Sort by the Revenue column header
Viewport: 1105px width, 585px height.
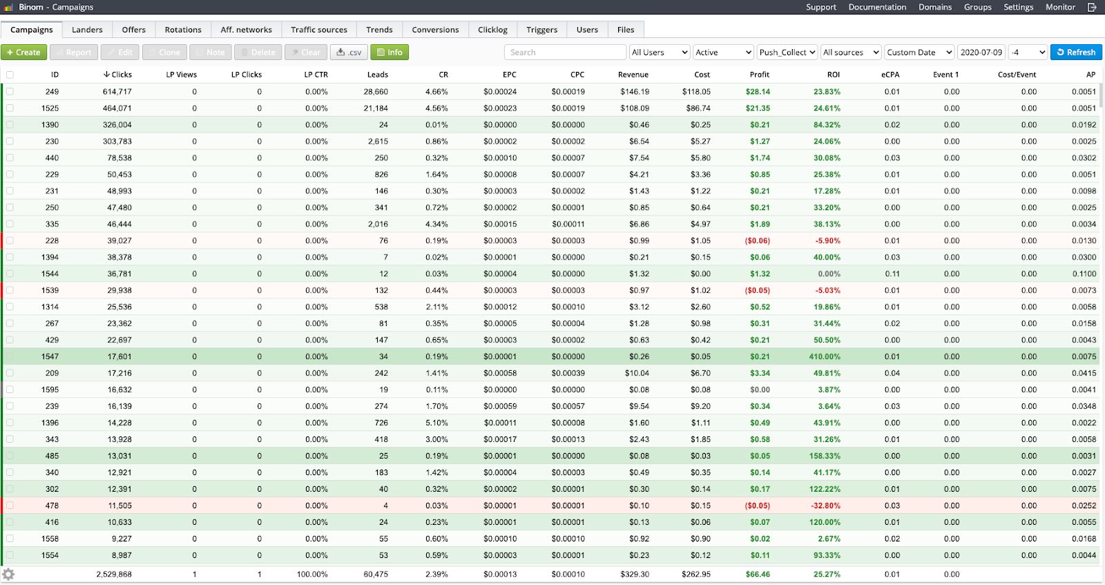coord(633,75)
